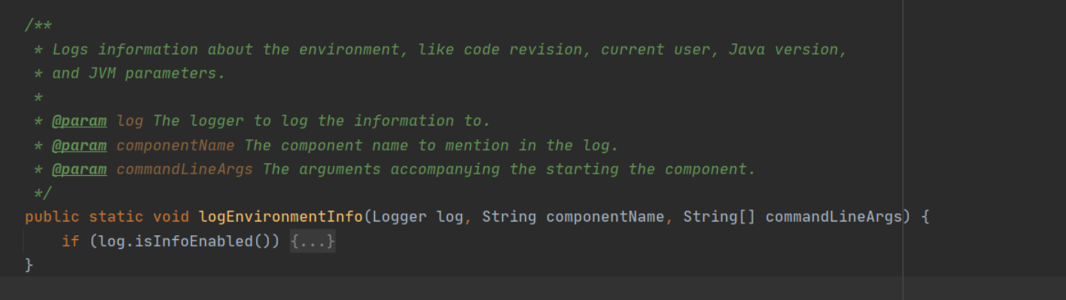Screen dimensions: 1066x300
Task: Click the logEnvironmentInfo method name
Action: click(280, 217)
